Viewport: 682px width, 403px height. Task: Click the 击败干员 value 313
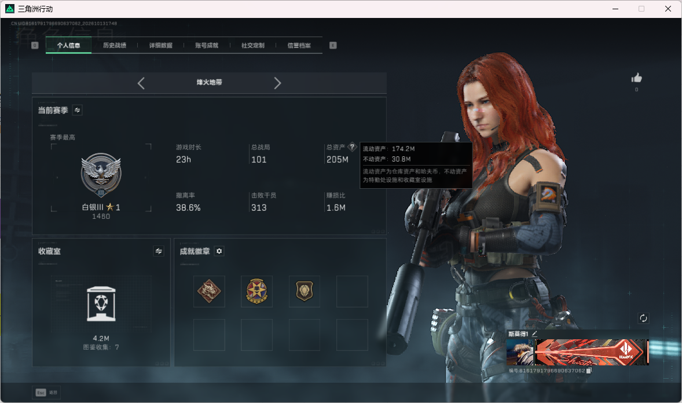259,208
